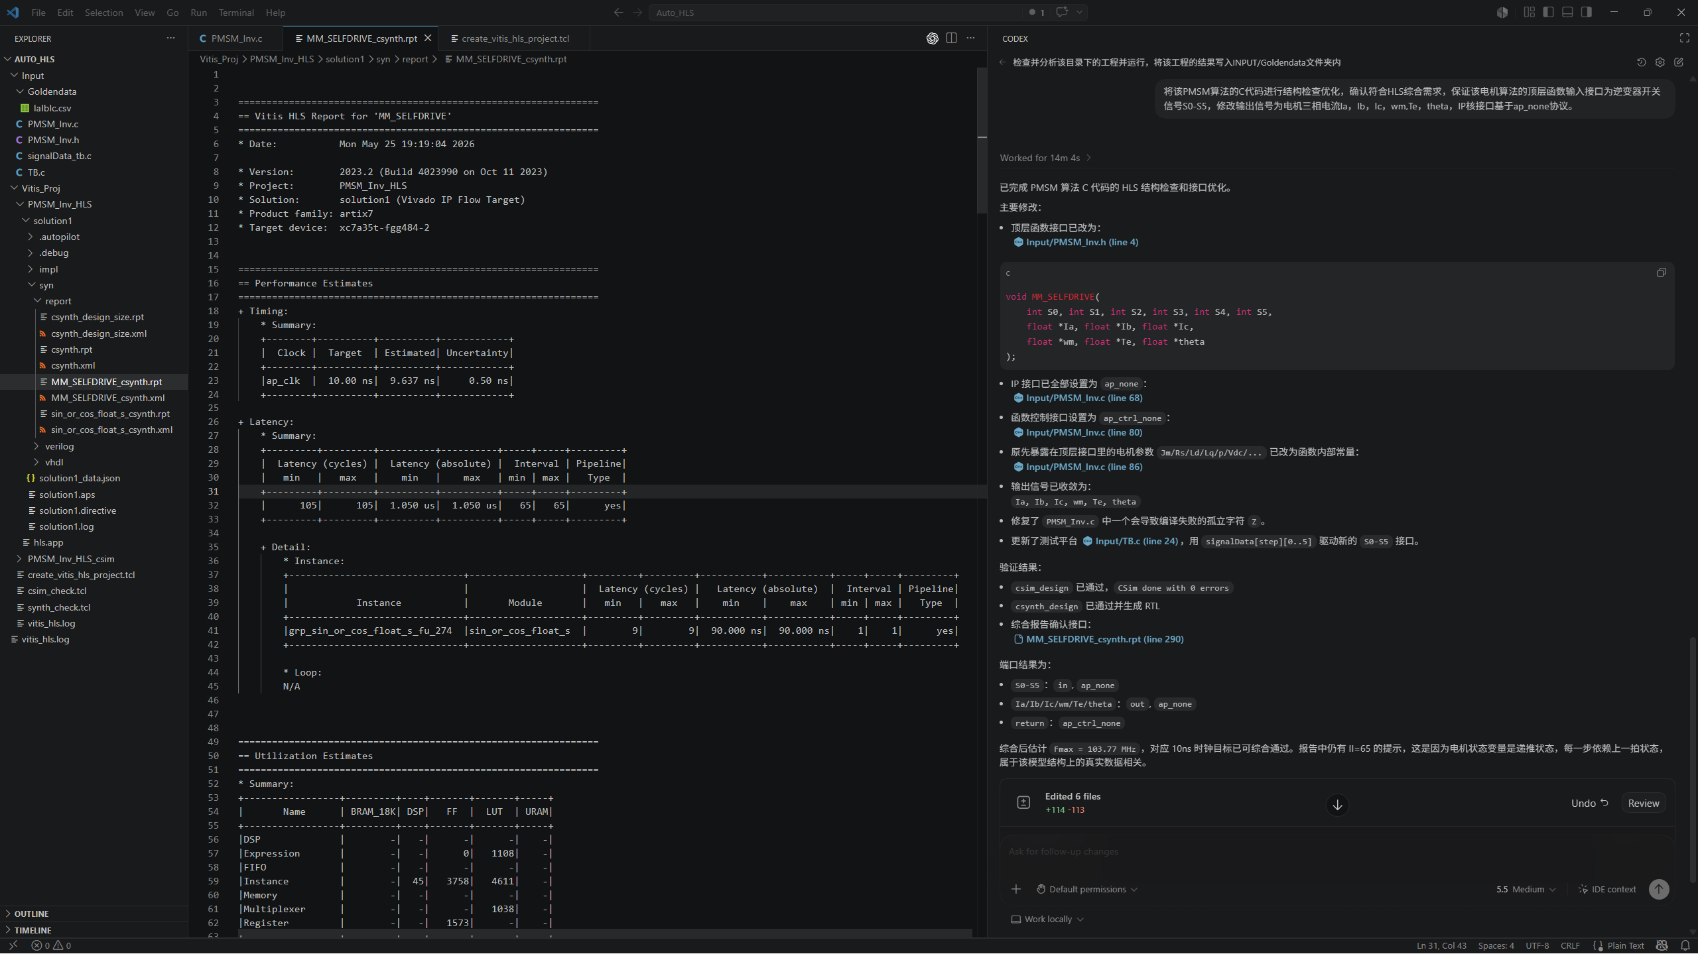Open Codex task history
The height and width of the screenshot is (954, 1698).
tap(1641, 62)
